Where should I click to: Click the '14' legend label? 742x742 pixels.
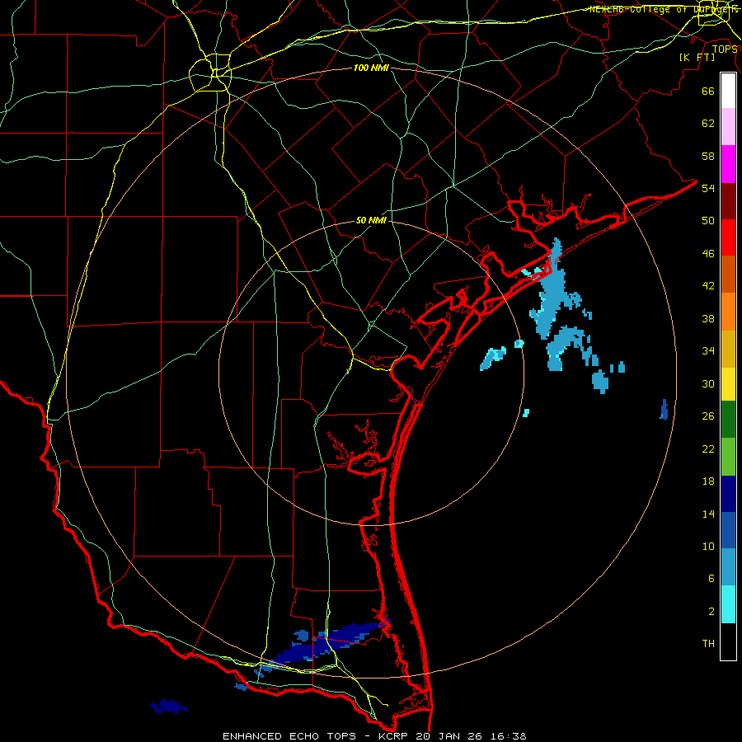click(708, 514)
